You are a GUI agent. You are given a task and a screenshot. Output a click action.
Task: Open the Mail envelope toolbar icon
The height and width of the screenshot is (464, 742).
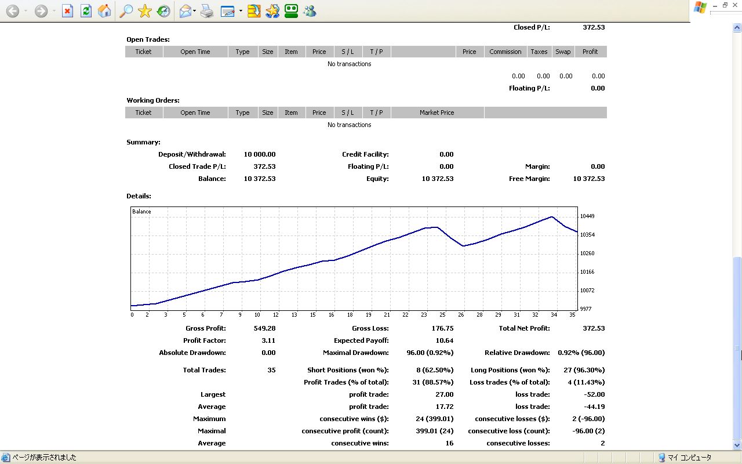tap(185, 11)
